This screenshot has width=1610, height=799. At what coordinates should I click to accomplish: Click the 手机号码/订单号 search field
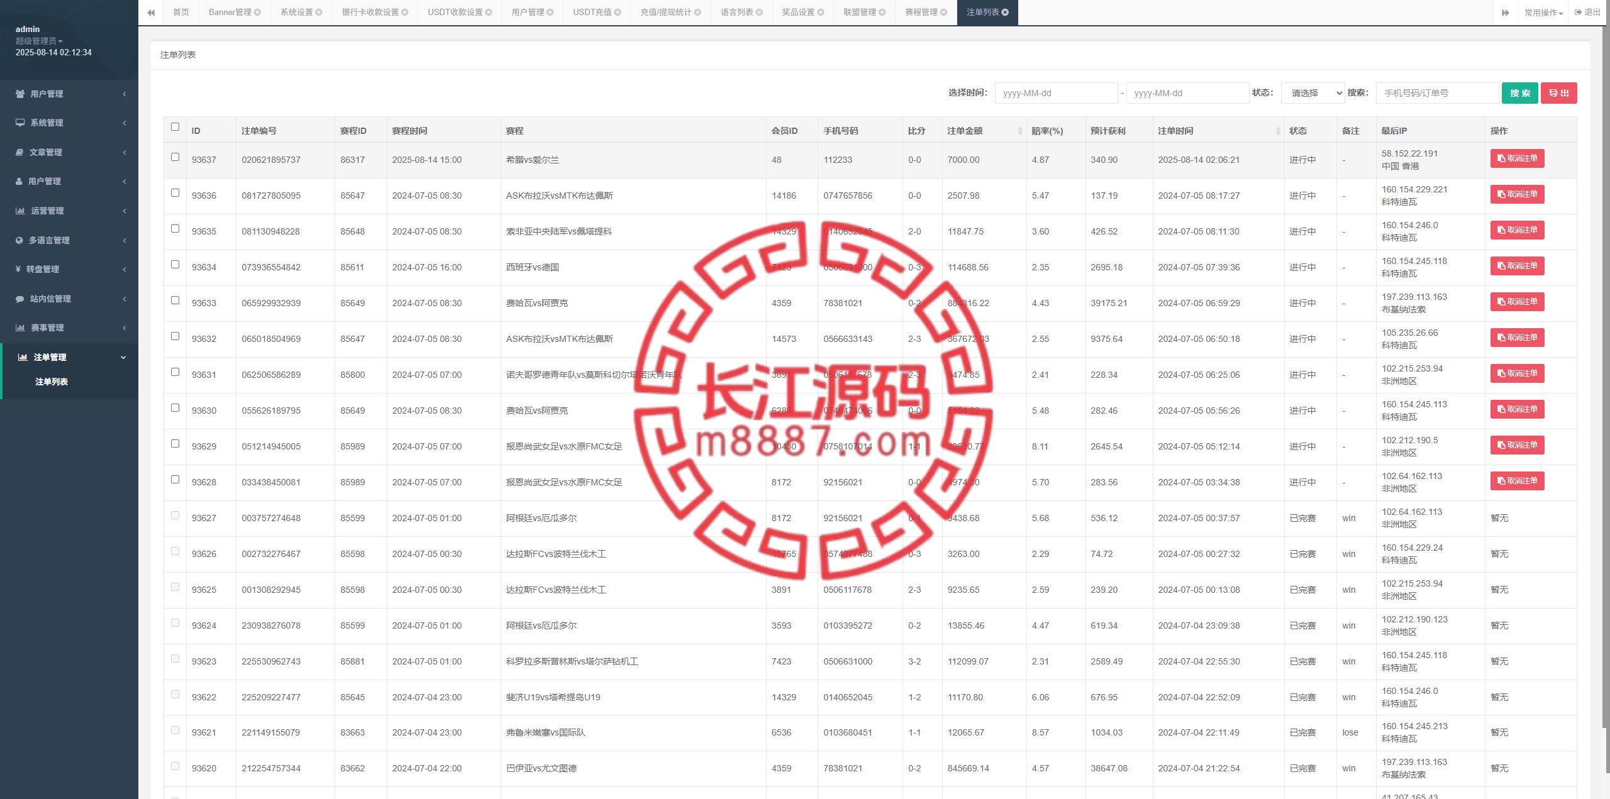pos(1438,93)
